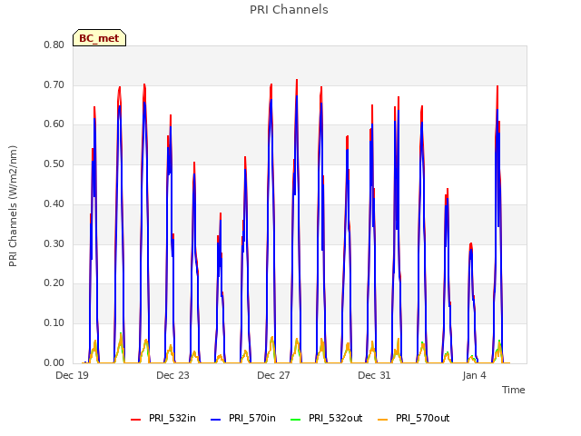
Task: Click the blue PRI_570in legend swatch
Action: (x=216, y=420)
